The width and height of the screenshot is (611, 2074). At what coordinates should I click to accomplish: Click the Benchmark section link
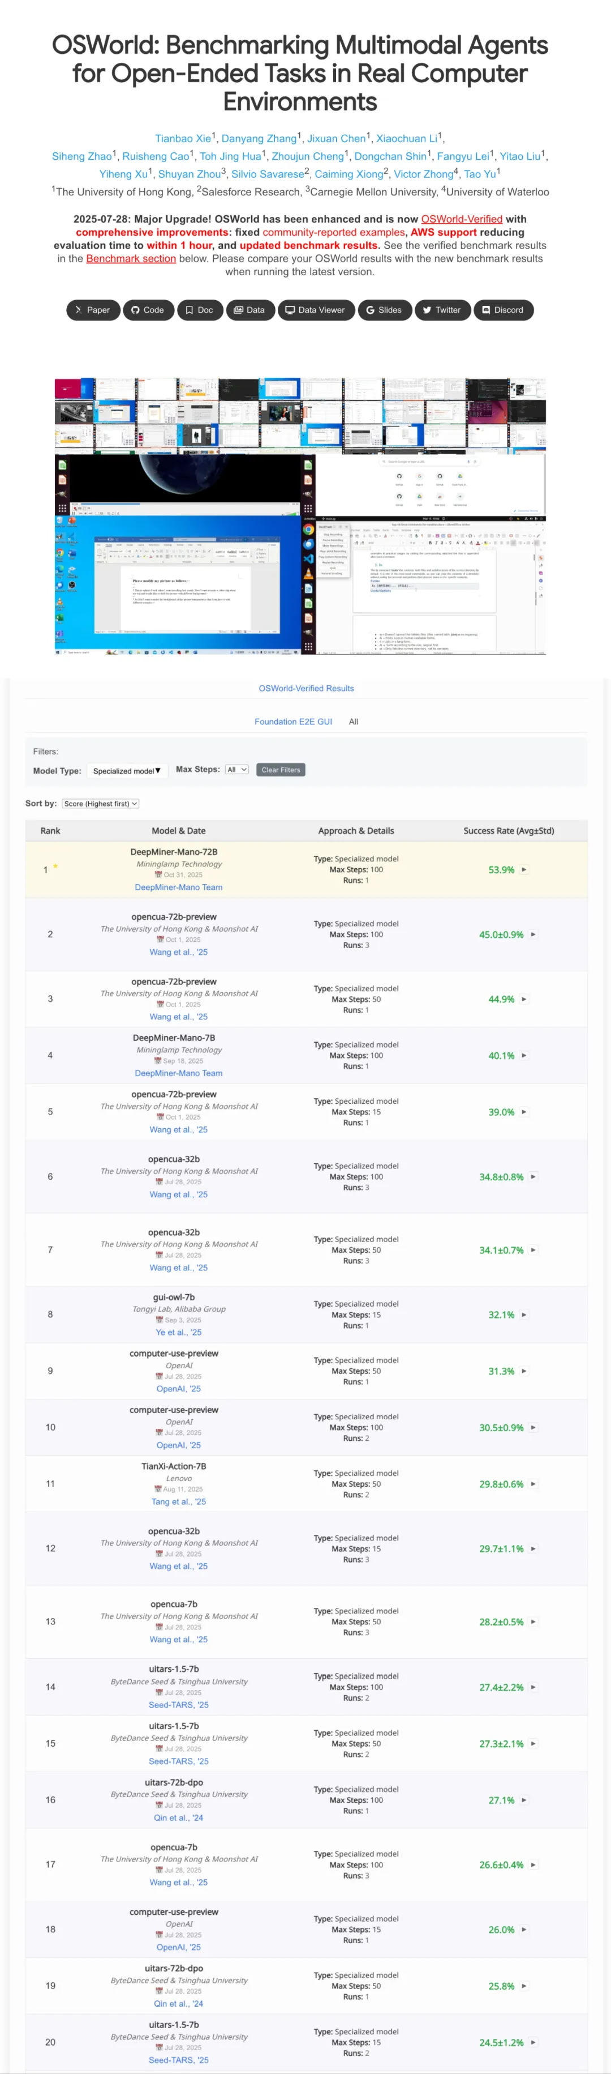[130, 258]
